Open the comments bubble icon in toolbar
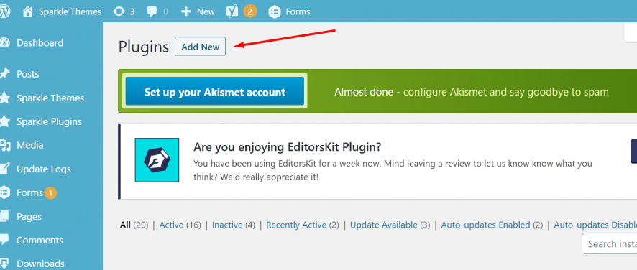 tap(152, 11)
